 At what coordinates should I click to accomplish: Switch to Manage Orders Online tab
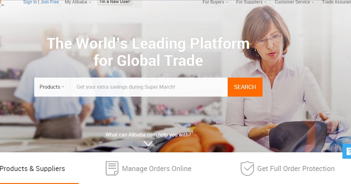pos(157,168)
